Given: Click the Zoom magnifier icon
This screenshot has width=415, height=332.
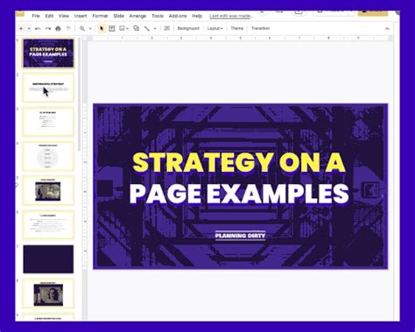Looking at the screenshot, I should tap(82, 29).
